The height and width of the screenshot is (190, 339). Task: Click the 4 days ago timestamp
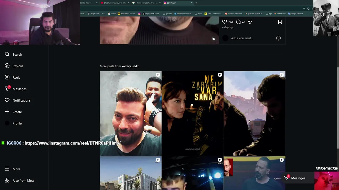[x=228, y=27]
